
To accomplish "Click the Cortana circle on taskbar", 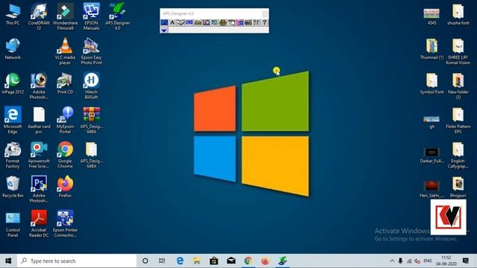I will [145, 261].
